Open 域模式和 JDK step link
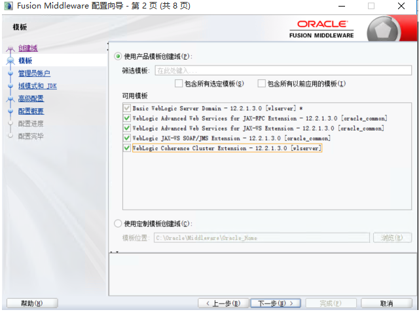 click(x=37, y=86)
